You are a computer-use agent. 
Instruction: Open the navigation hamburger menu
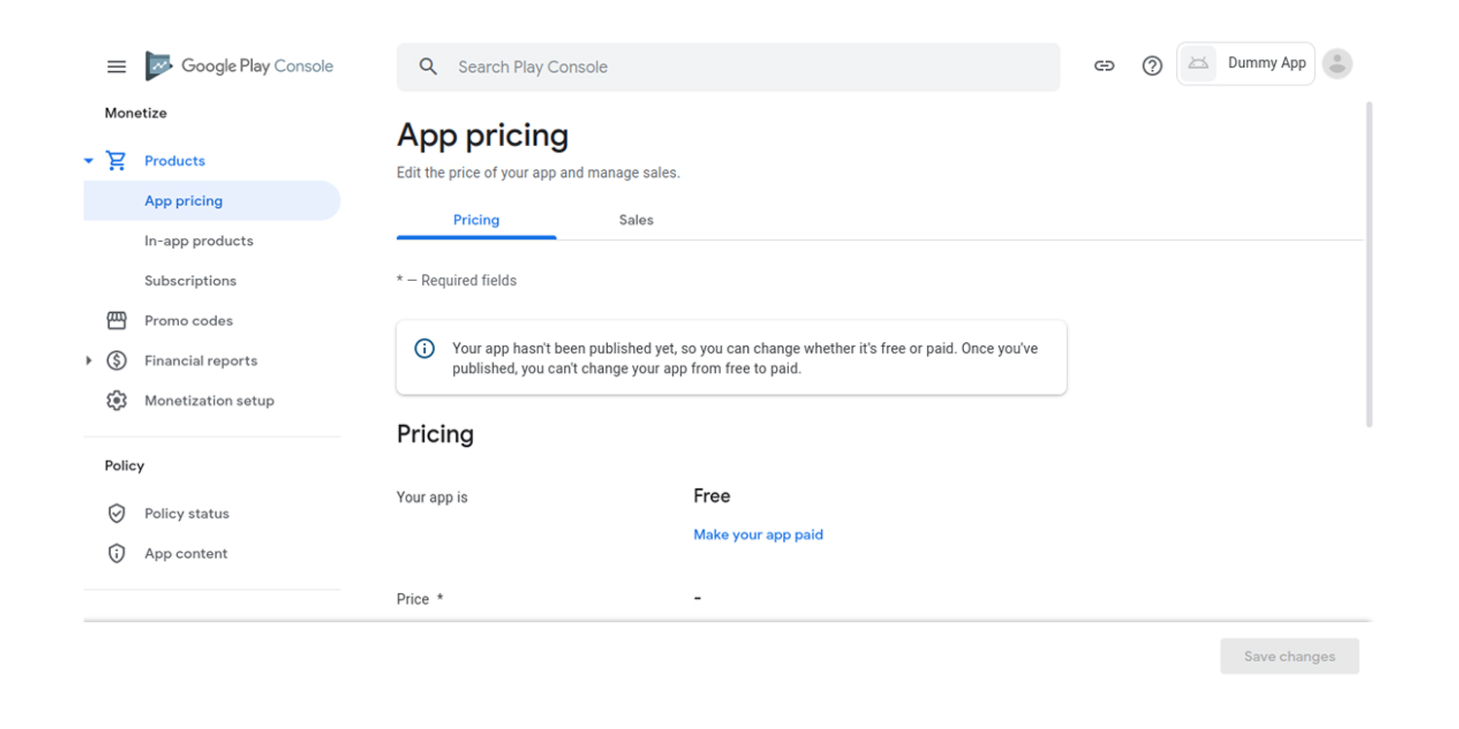(116, 66)
